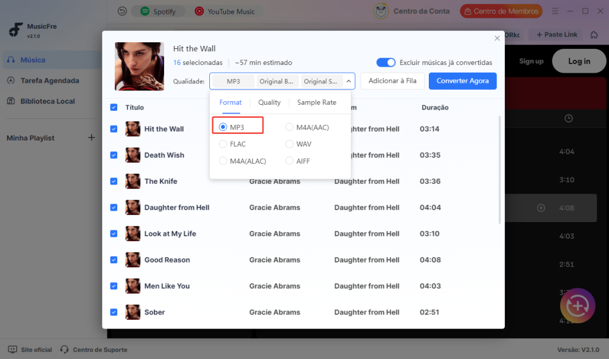Click the Paste Link button
Viewport: 609px width, 359px height.
point(557,34)
